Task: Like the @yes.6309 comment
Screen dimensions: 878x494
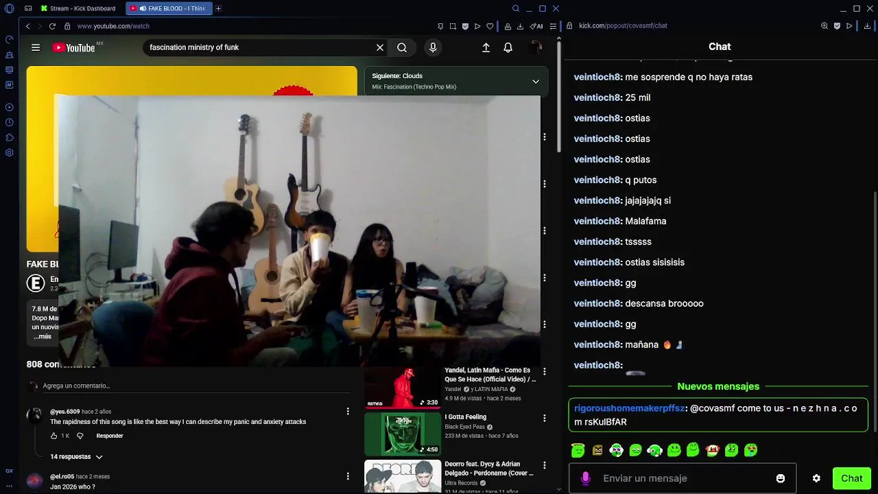Action: [54, 436]
